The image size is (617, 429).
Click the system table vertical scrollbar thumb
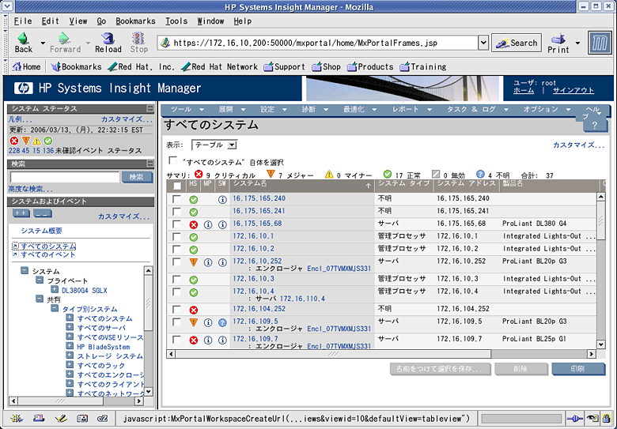click(601, 220)
